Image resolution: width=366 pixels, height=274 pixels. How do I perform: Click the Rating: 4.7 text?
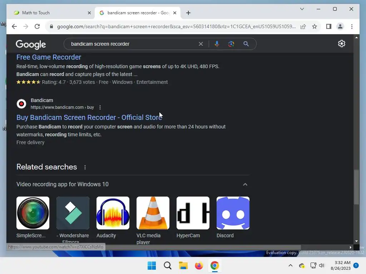click(x=54, y=82)
